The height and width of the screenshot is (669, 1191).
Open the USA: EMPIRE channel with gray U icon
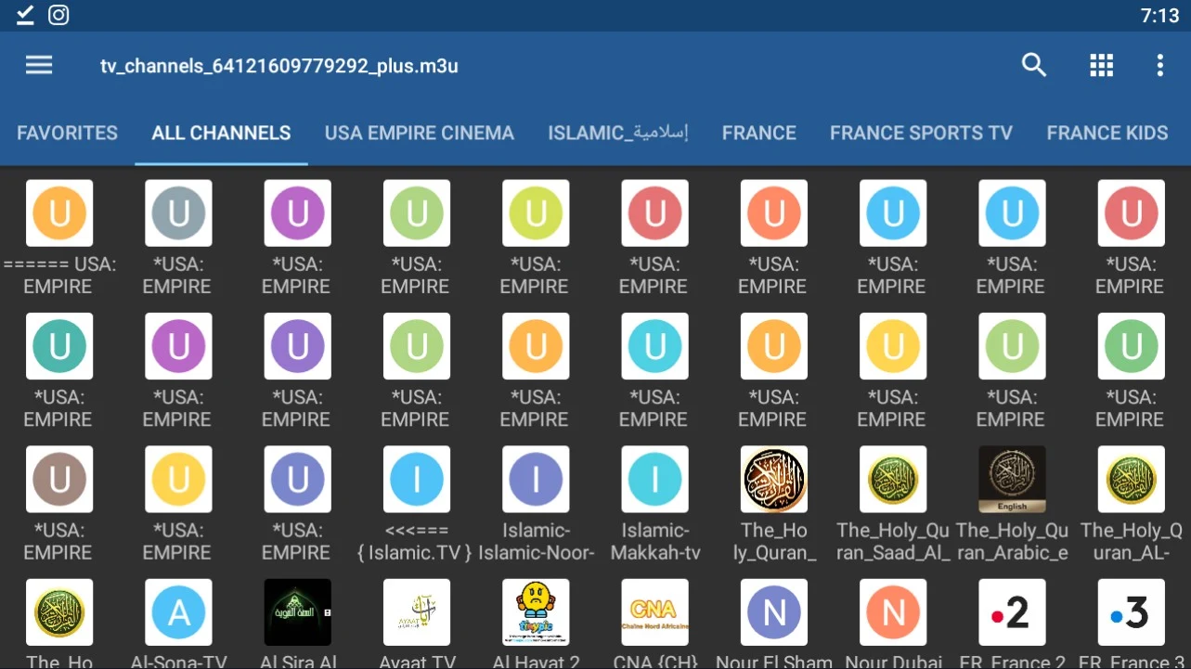[178, 238]
